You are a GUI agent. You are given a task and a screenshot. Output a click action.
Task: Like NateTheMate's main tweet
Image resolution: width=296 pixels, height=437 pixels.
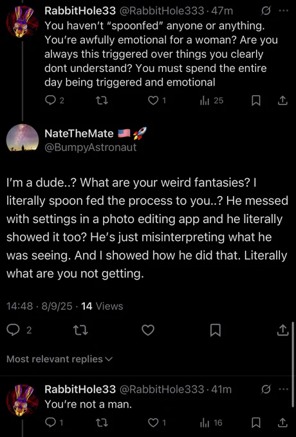coord(148,330)
